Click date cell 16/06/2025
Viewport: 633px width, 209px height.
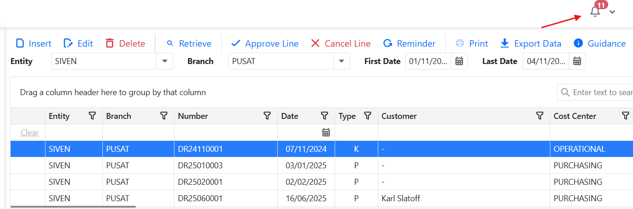(x=306, y=198)
